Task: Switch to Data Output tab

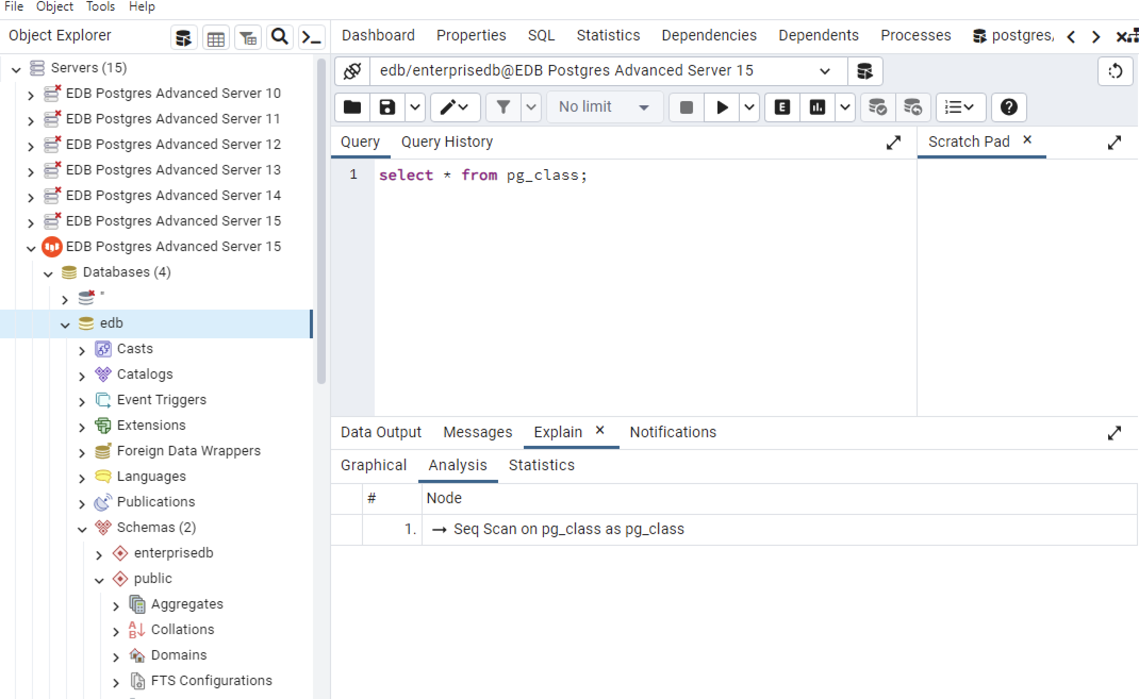Action: (x=381, y=432)
